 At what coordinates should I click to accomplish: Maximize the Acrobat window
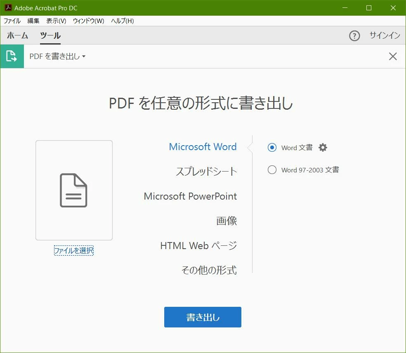tap(369, 8)
